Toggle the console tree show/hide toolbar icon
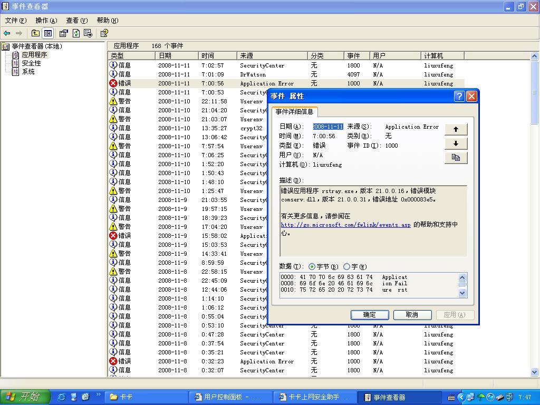Viewport: 540px width, 405px height. click(x=48, y=33)
